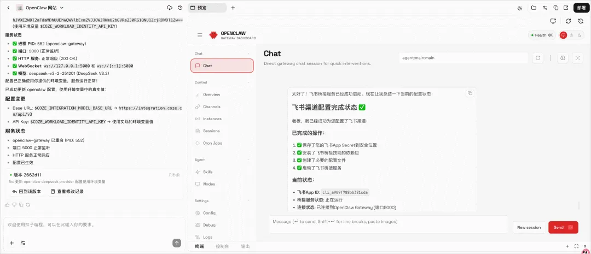Open the Cron Jobs nav item
This screenshot has height=254, width=591.
tap(222, 143)
